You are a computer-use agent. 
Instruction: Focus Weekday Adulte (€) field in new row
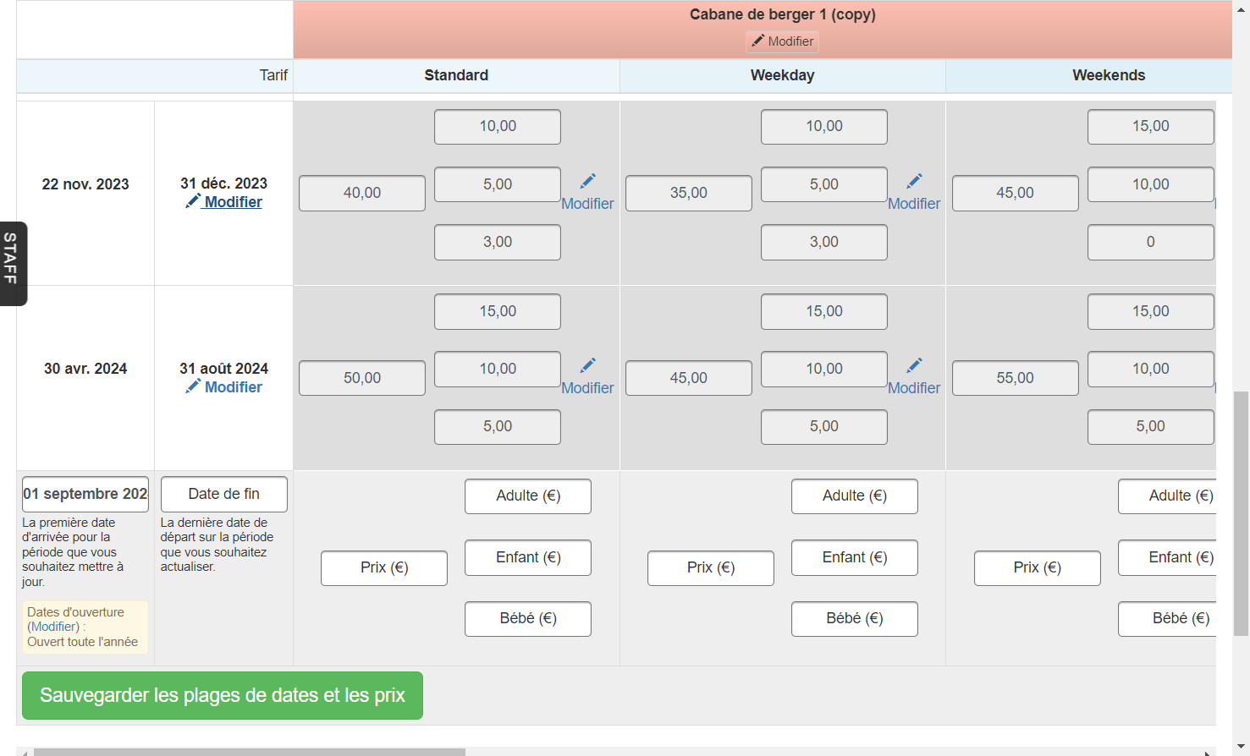855,496
